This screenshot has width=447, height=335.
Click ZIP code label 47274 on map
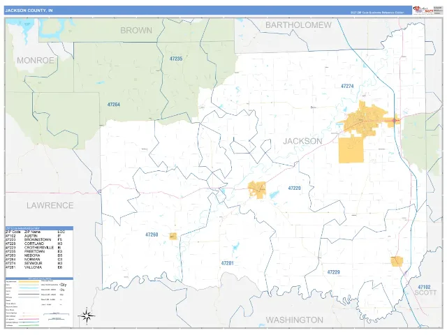click(x=347, y=86)
